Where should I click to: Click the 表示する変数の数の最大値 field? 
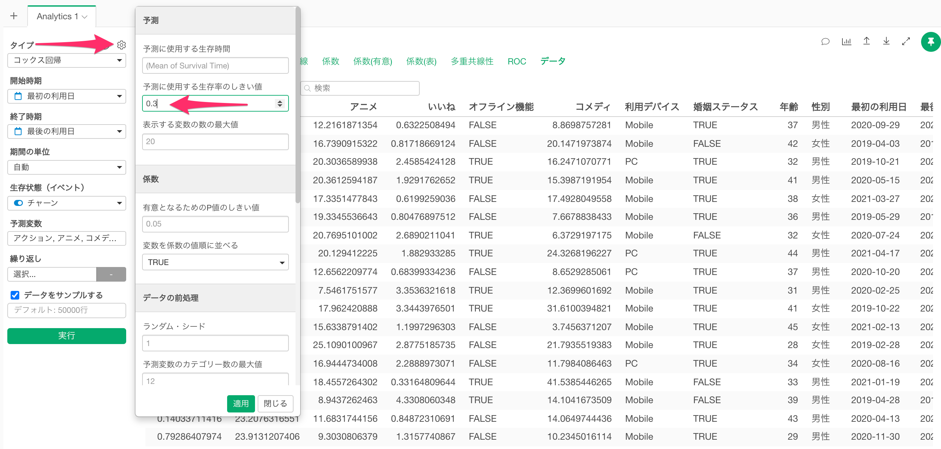(215, 141)
